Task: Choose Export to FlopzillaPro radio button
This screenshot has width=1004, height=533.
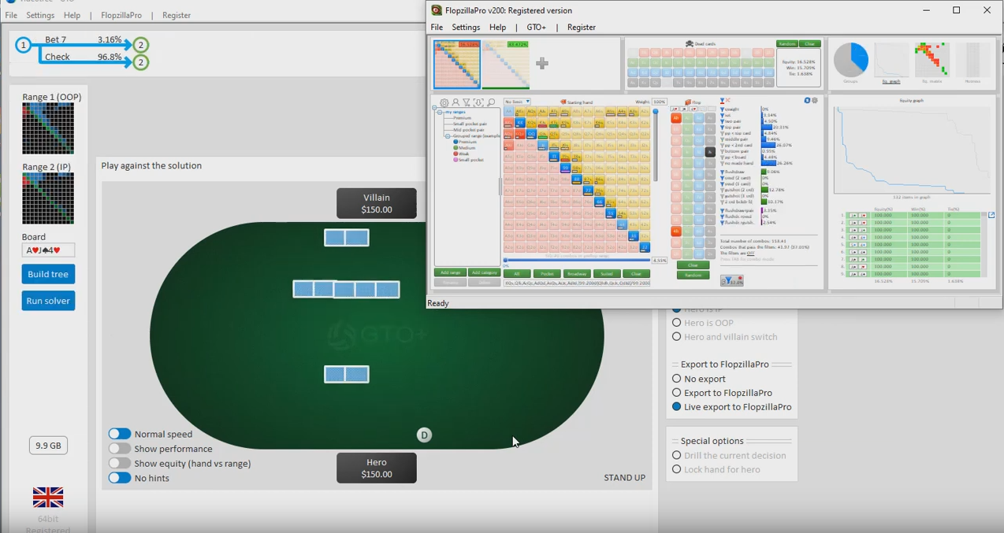Action: coord(676,393)
